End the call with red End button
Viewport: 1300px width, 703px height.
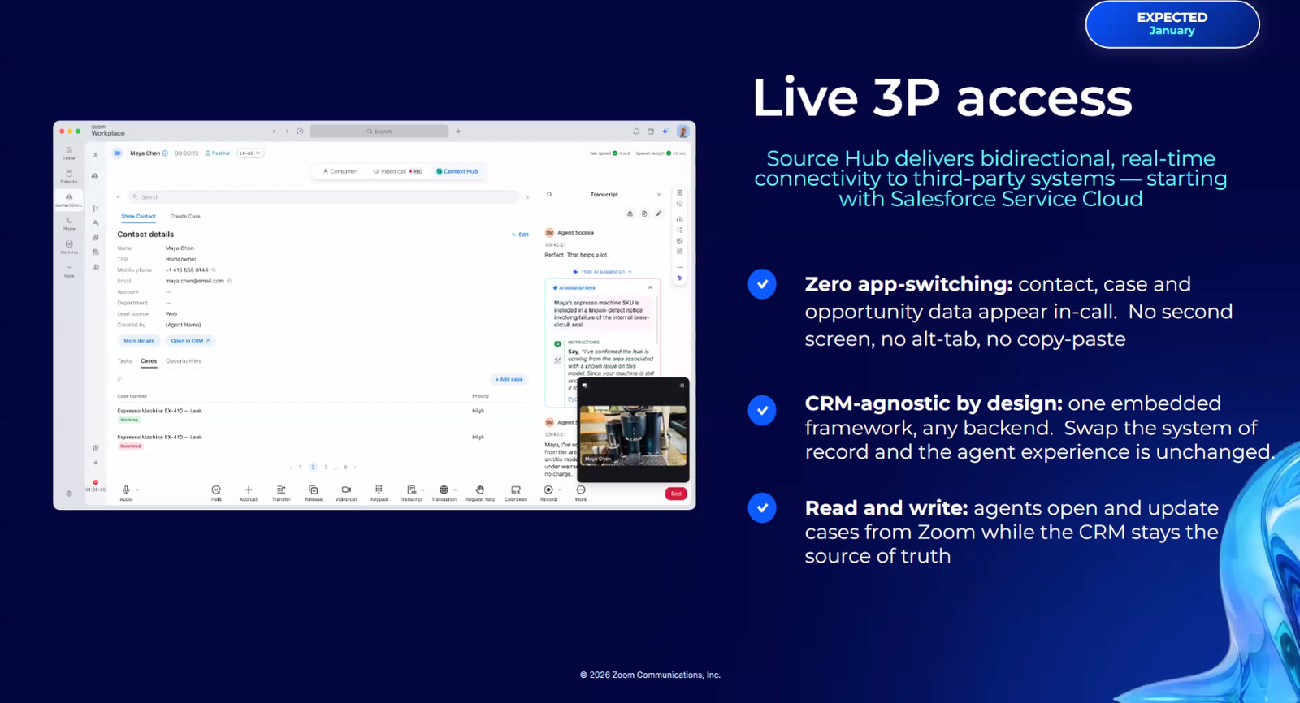676,494
